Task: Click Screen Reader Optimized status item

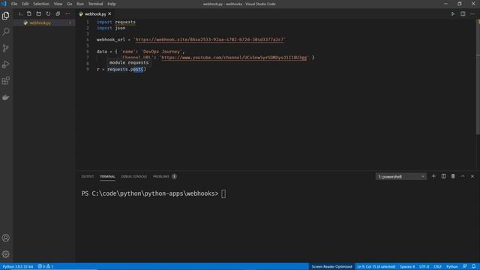Action: point(331,266)
